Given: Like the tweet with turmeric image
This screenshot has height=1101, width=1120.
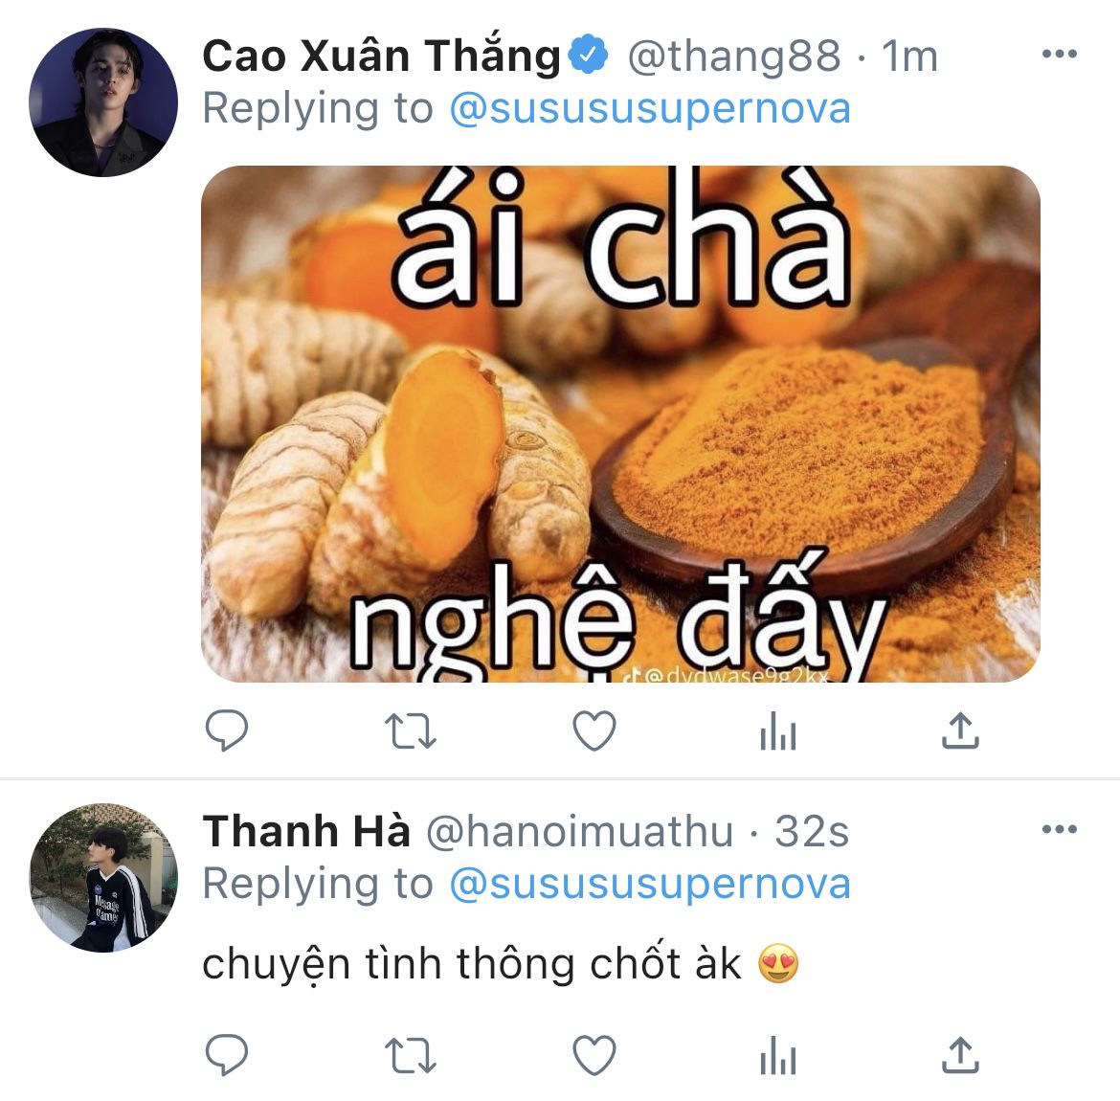Looking at the screenshot, I should click(x=594, y=730).
